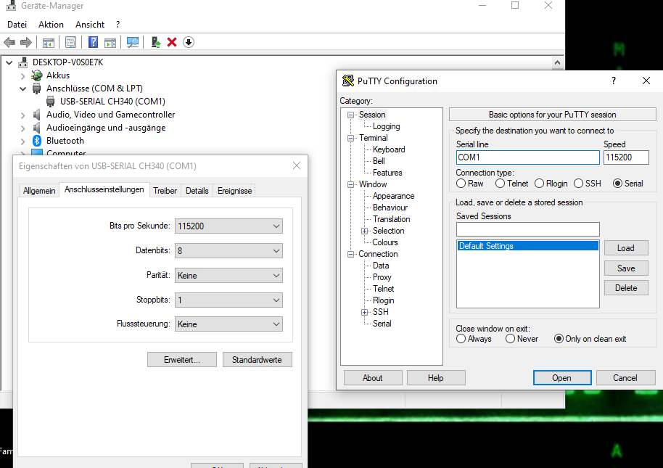Click the PuTTY About button

[373, 378]
